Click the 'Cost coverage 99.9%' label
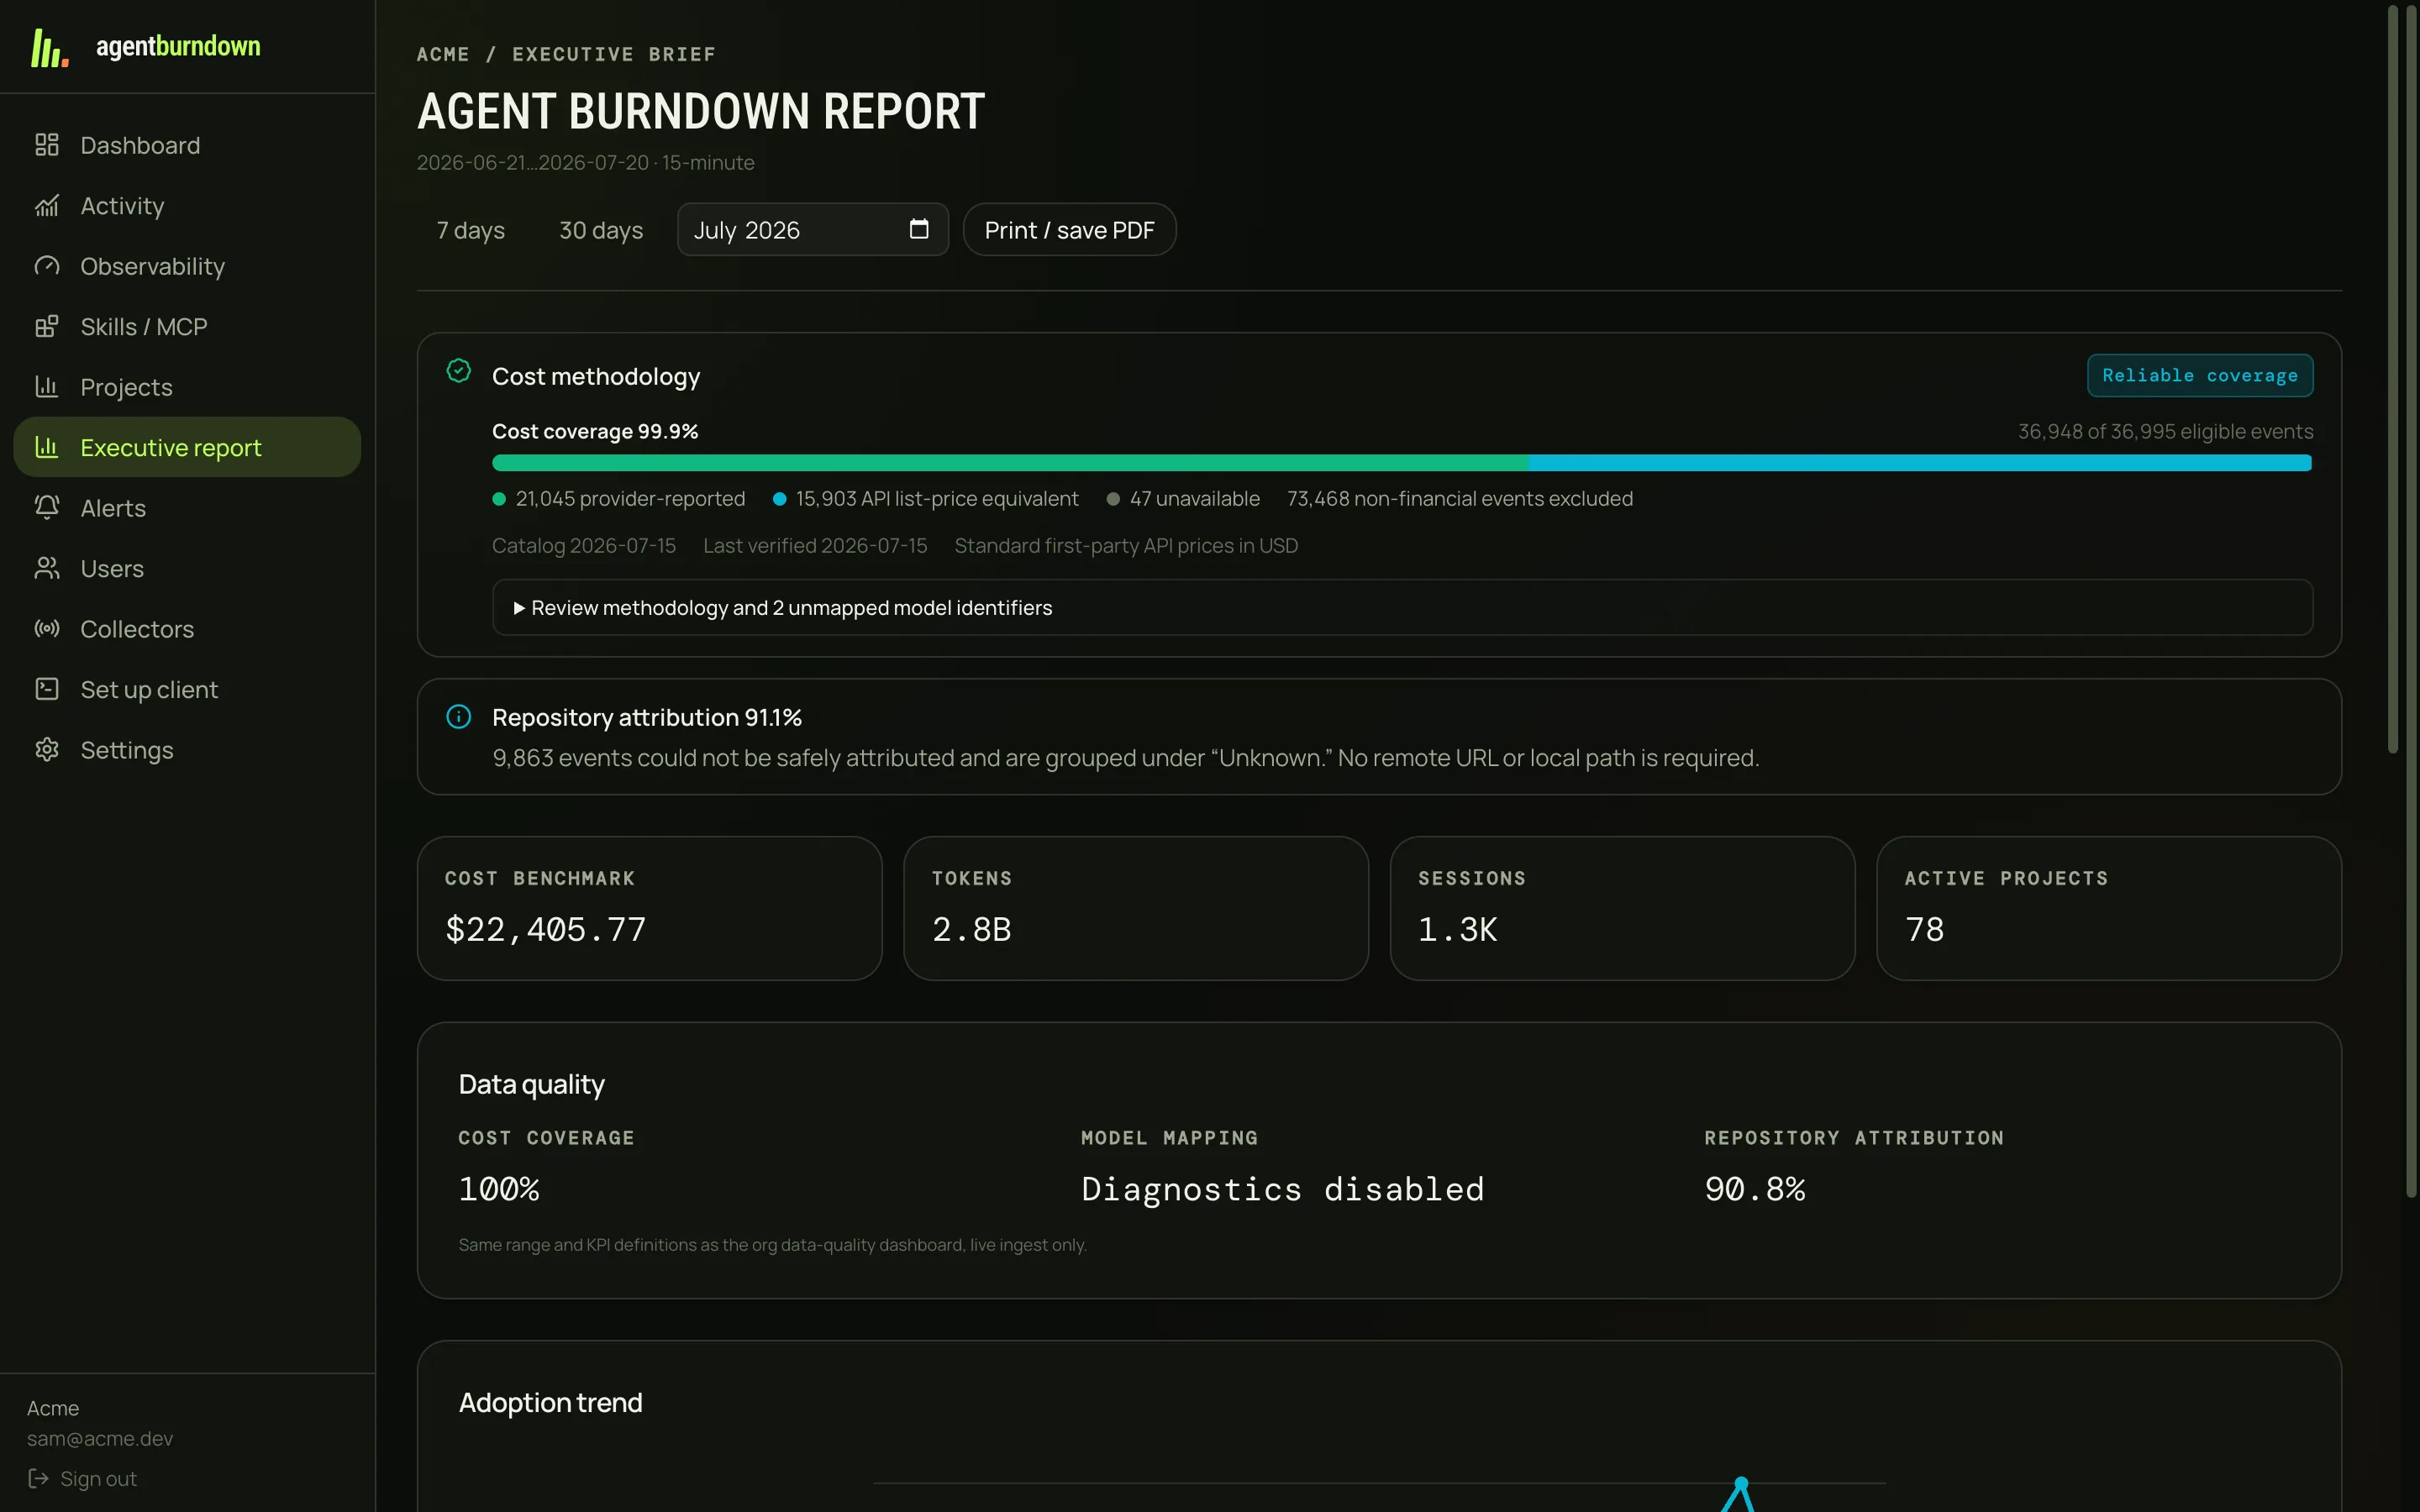The height and width of the screenshot is (1512, 2420). pyautogui.click(x=595, y=431)
